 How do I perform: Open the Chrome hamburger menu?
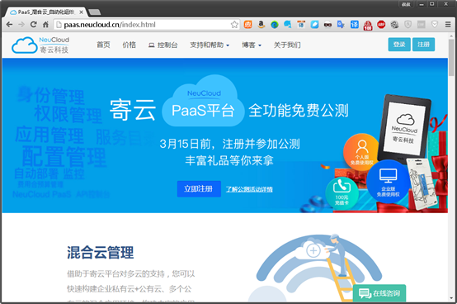[x=448, y=25]
